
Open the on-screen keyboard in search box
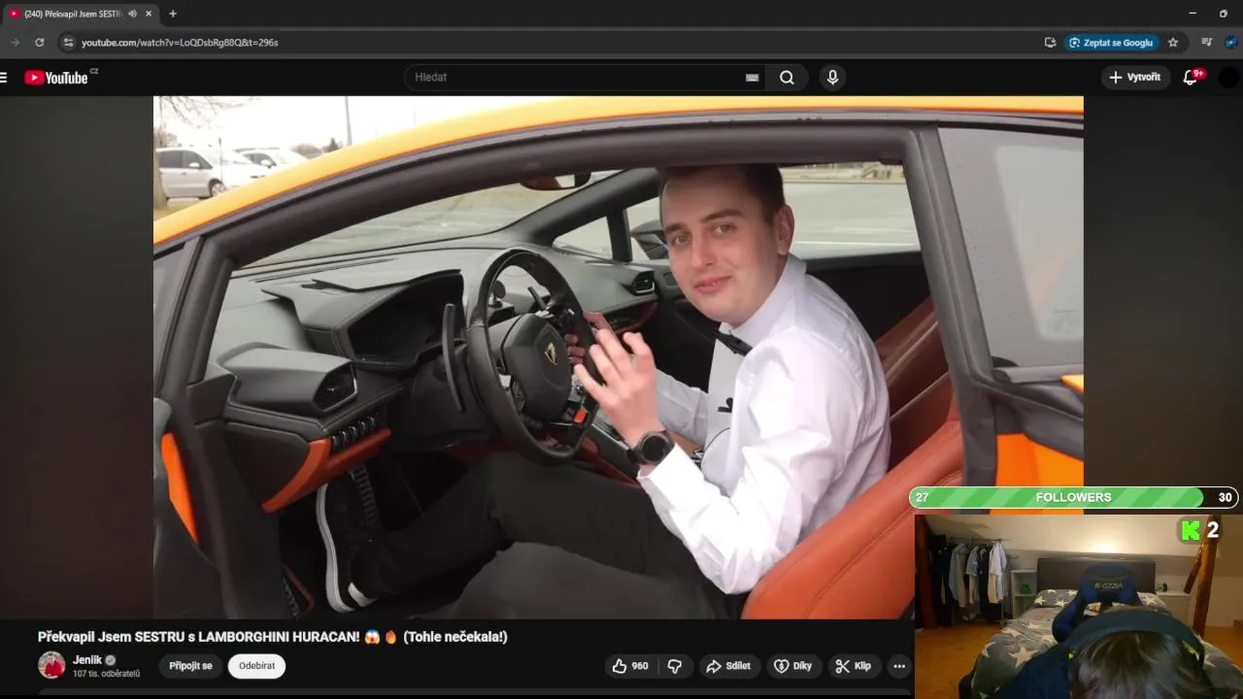click(x=752, y=78)
